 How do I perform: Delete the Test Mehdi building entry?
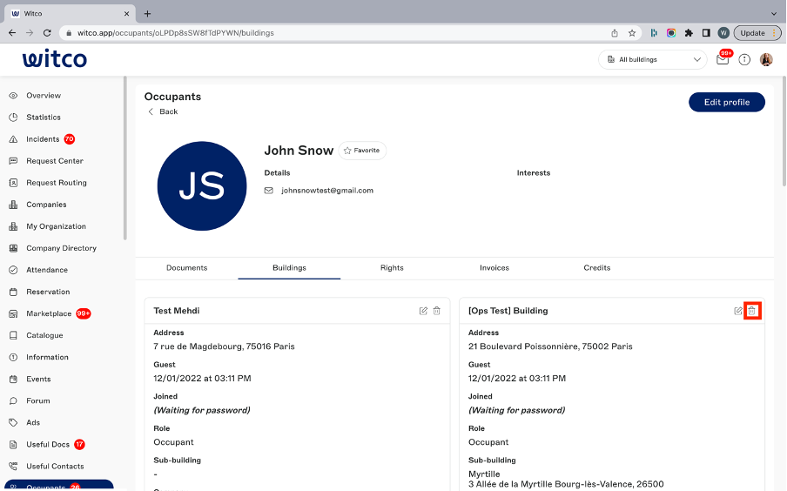tap(437, 311)
